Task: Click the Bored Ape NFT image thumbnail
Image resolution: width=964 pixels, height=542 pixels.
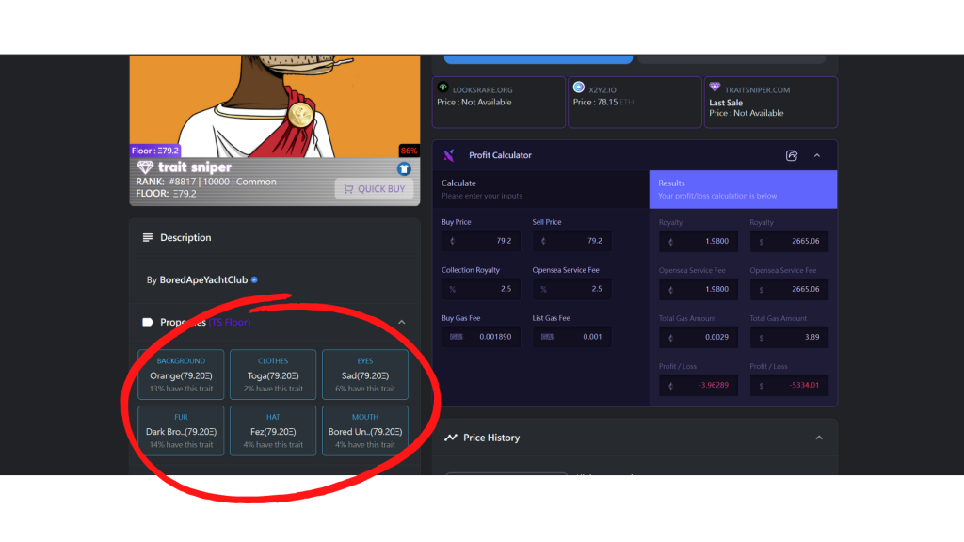Action: (x=275, y=105)
